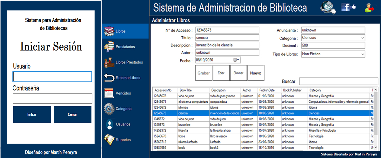Open the Prestatarios borrower icon
This screenshot has height=158, width=381.
(x=109, y=47)
